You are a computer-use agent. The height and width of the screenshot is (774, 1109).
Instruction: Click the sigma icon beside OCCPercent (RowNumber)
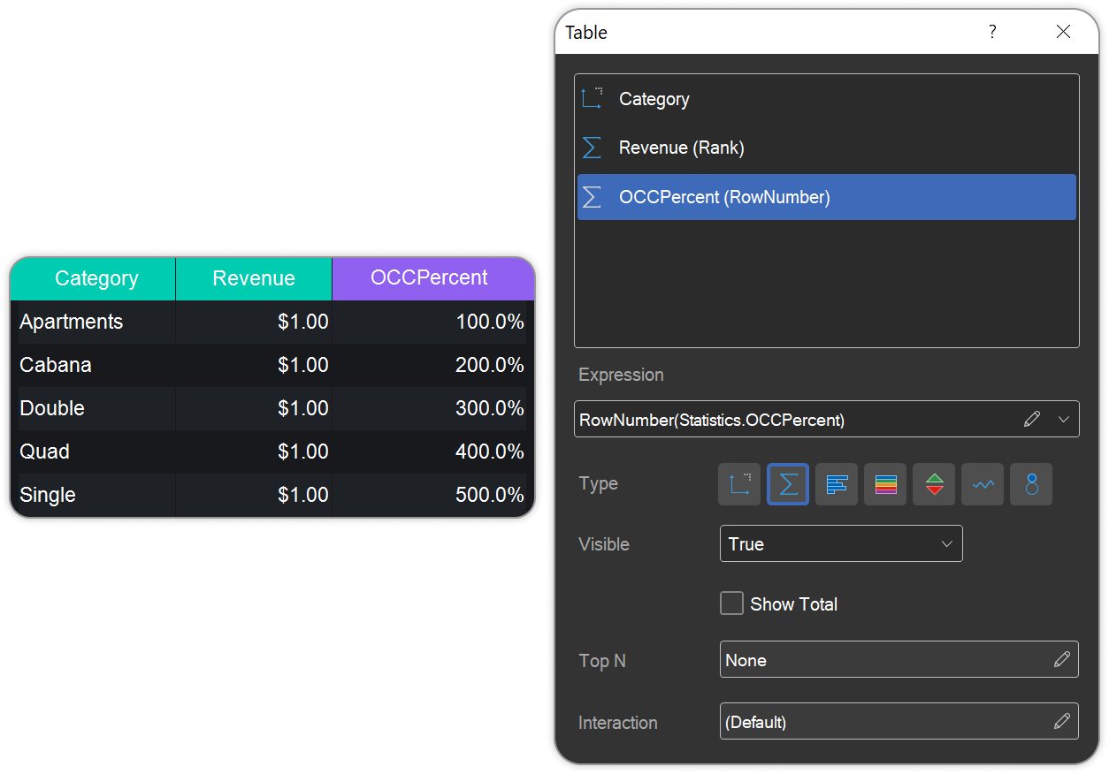tap(592, 197)
